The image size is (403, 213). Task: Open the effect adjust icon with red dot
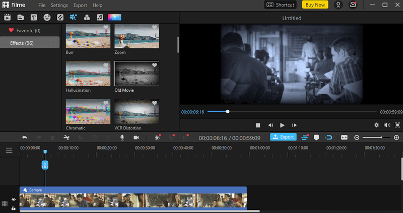(x=157, y=137)
